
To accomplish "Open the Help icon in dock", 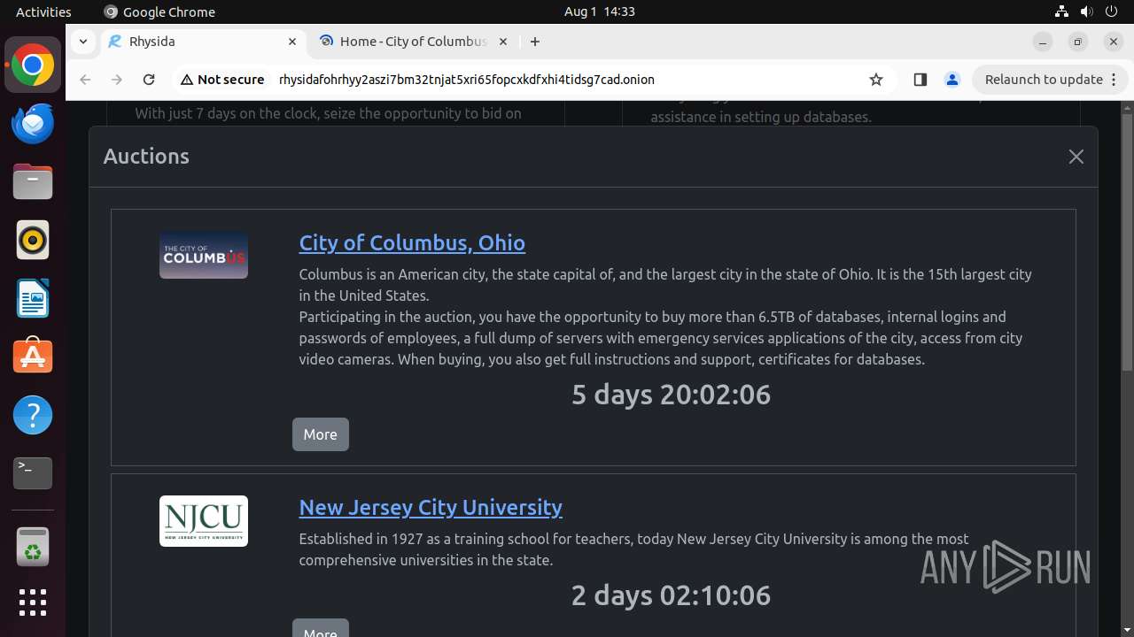I will pos(33,415).
